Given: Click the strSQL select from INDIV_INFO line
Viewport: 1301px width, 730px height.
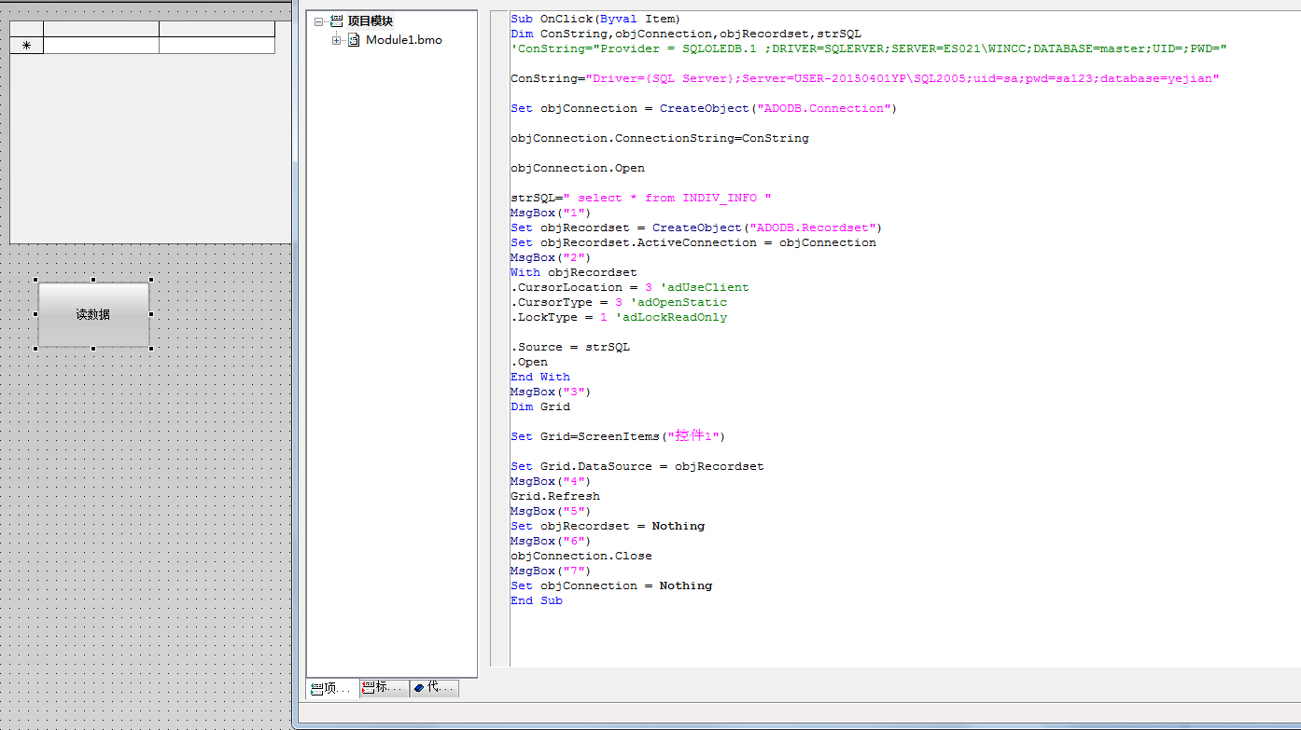Looking at the screenshot, I should coord(641,198).
